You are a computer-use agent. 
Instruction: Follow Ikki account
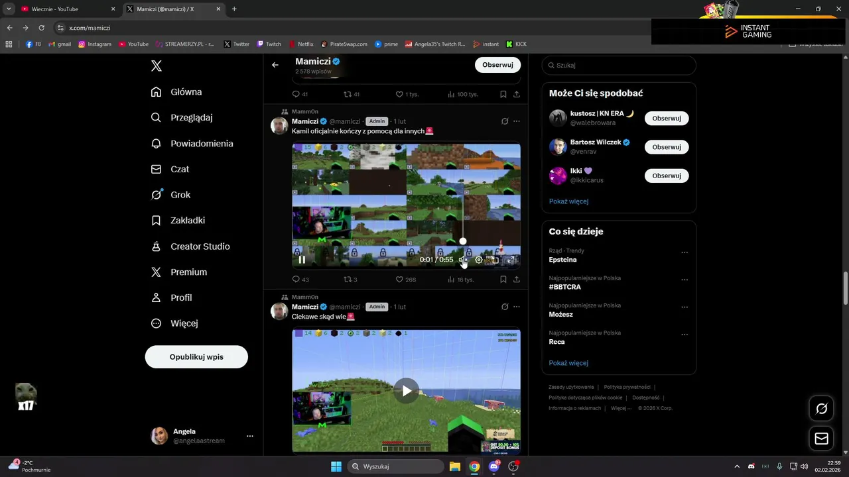point(667,176)
